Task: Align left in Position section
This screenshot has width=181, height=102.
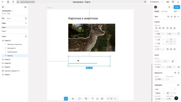Action: (x=156, y=28)
